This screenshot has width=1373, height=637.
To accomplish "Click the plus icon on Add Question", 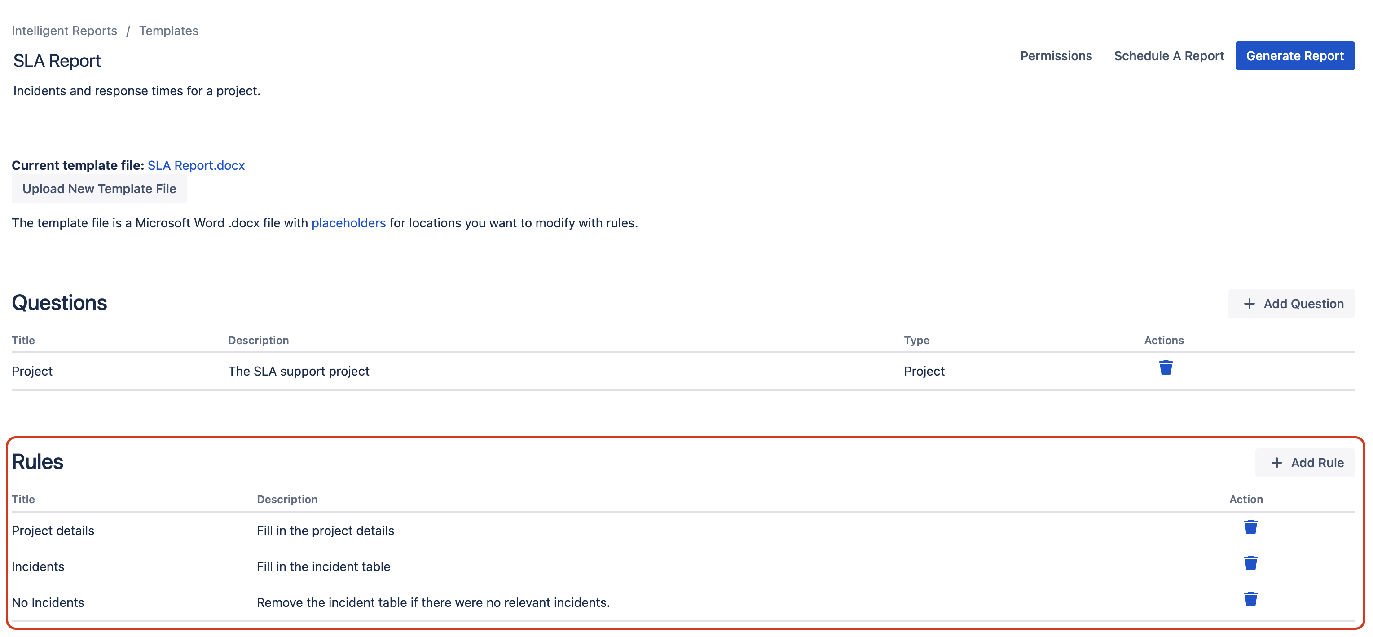I will [1249, 304].
